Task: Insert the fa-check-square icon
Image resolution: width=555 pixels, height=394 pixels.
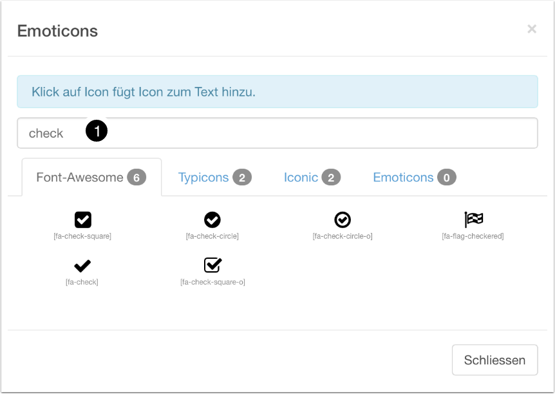Action: click(x=83, y=220)
